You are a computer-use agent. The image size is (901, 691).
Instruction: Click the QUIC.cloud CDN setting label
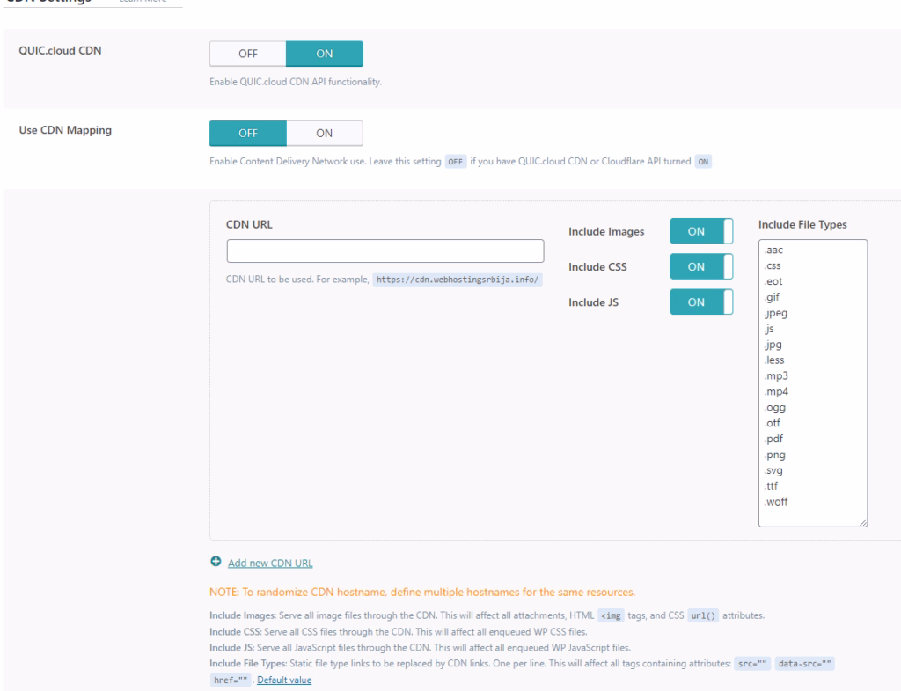(x=61, y=50)
